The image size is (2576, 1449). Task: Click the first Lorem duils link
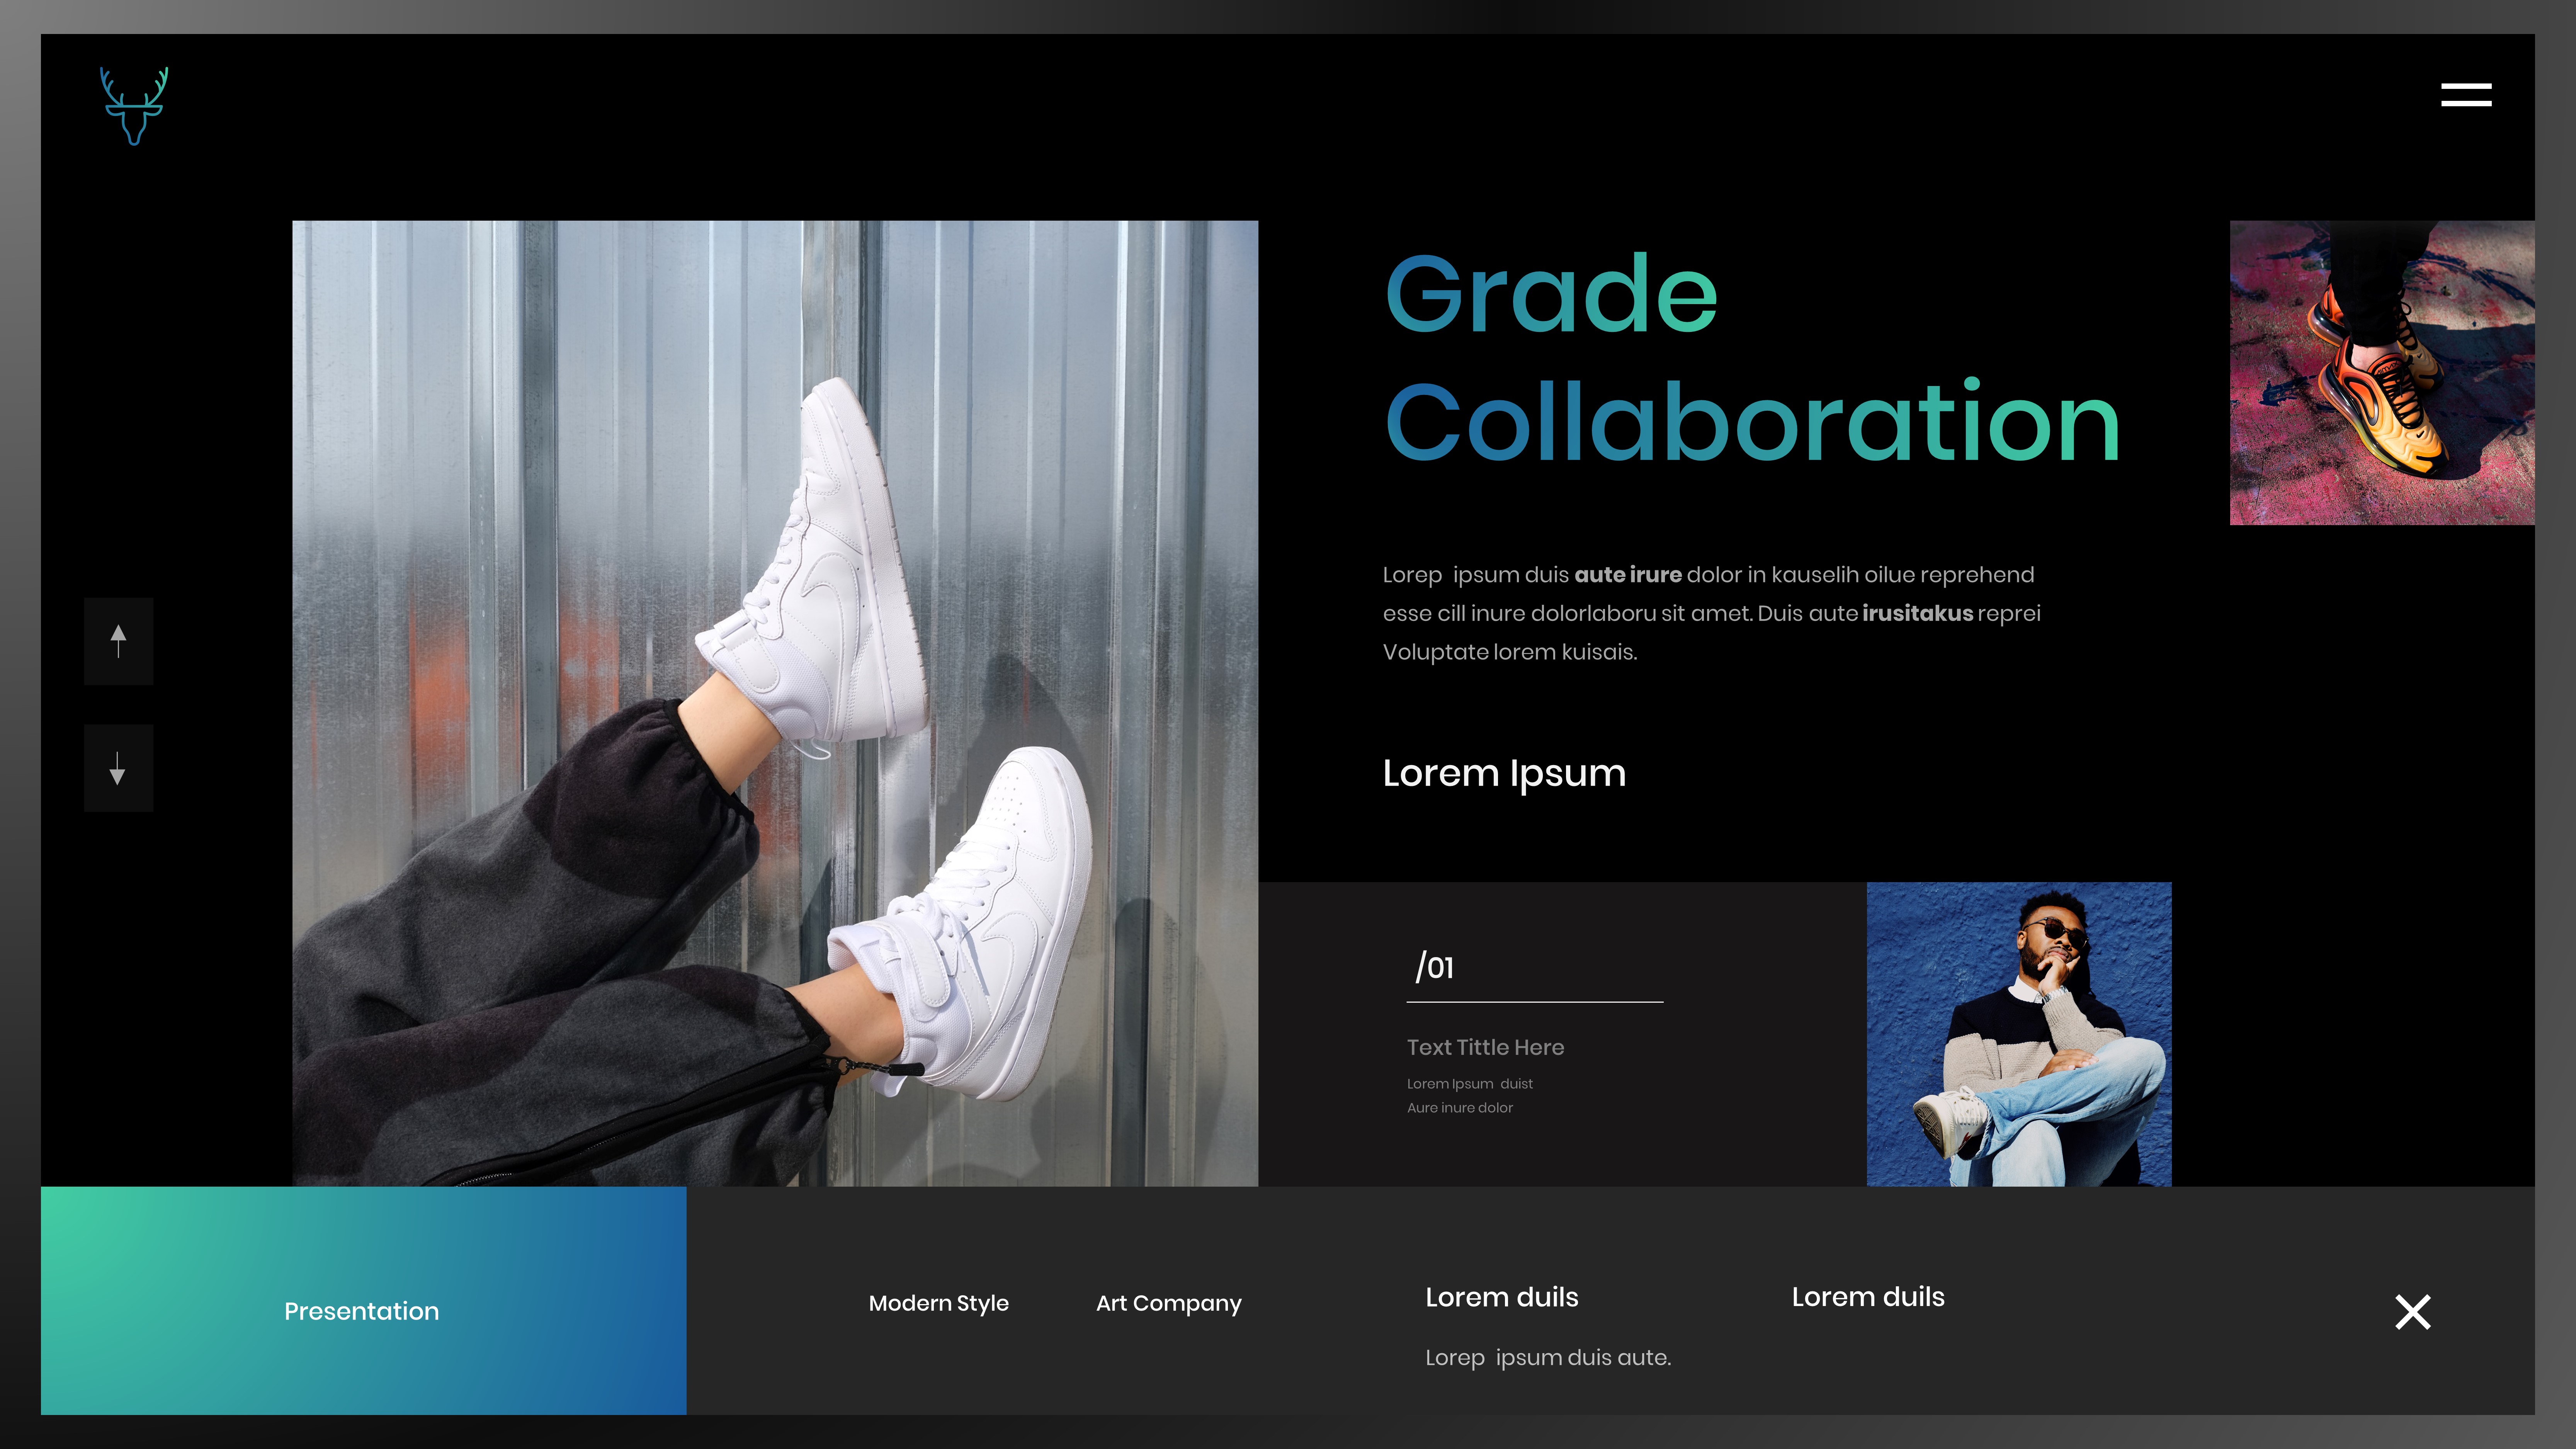tap(1501, 1297)
